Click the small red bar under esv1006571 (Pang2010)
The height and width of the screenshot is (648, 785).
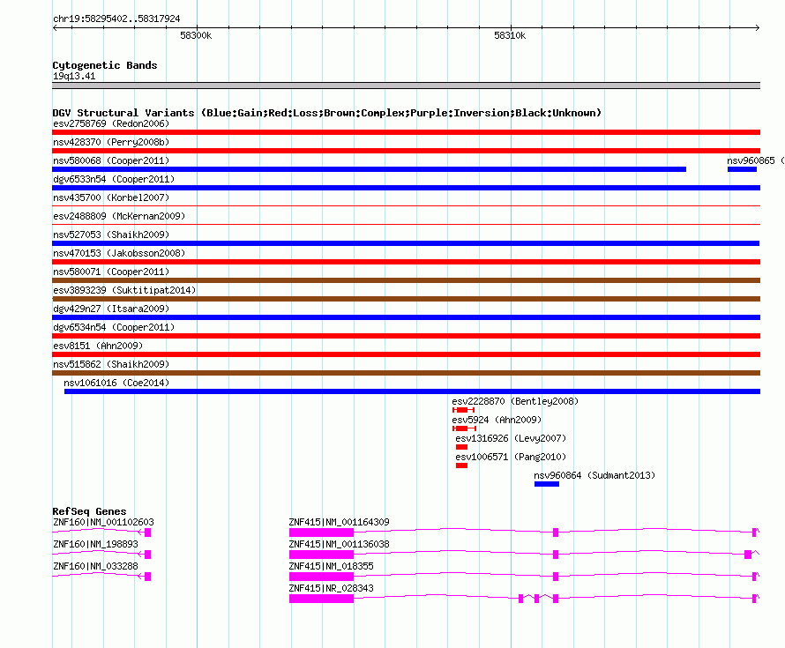(x=461, y=466)
